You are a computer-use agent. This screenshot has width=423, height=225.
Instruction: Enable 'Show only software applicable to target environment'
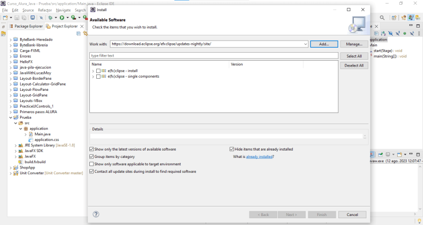[91, 164]
